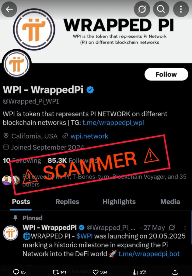Viewport: 192px width, 276px height.
Task: Tap the Grok icon on pinned post
Action: (x=172, y=228)
